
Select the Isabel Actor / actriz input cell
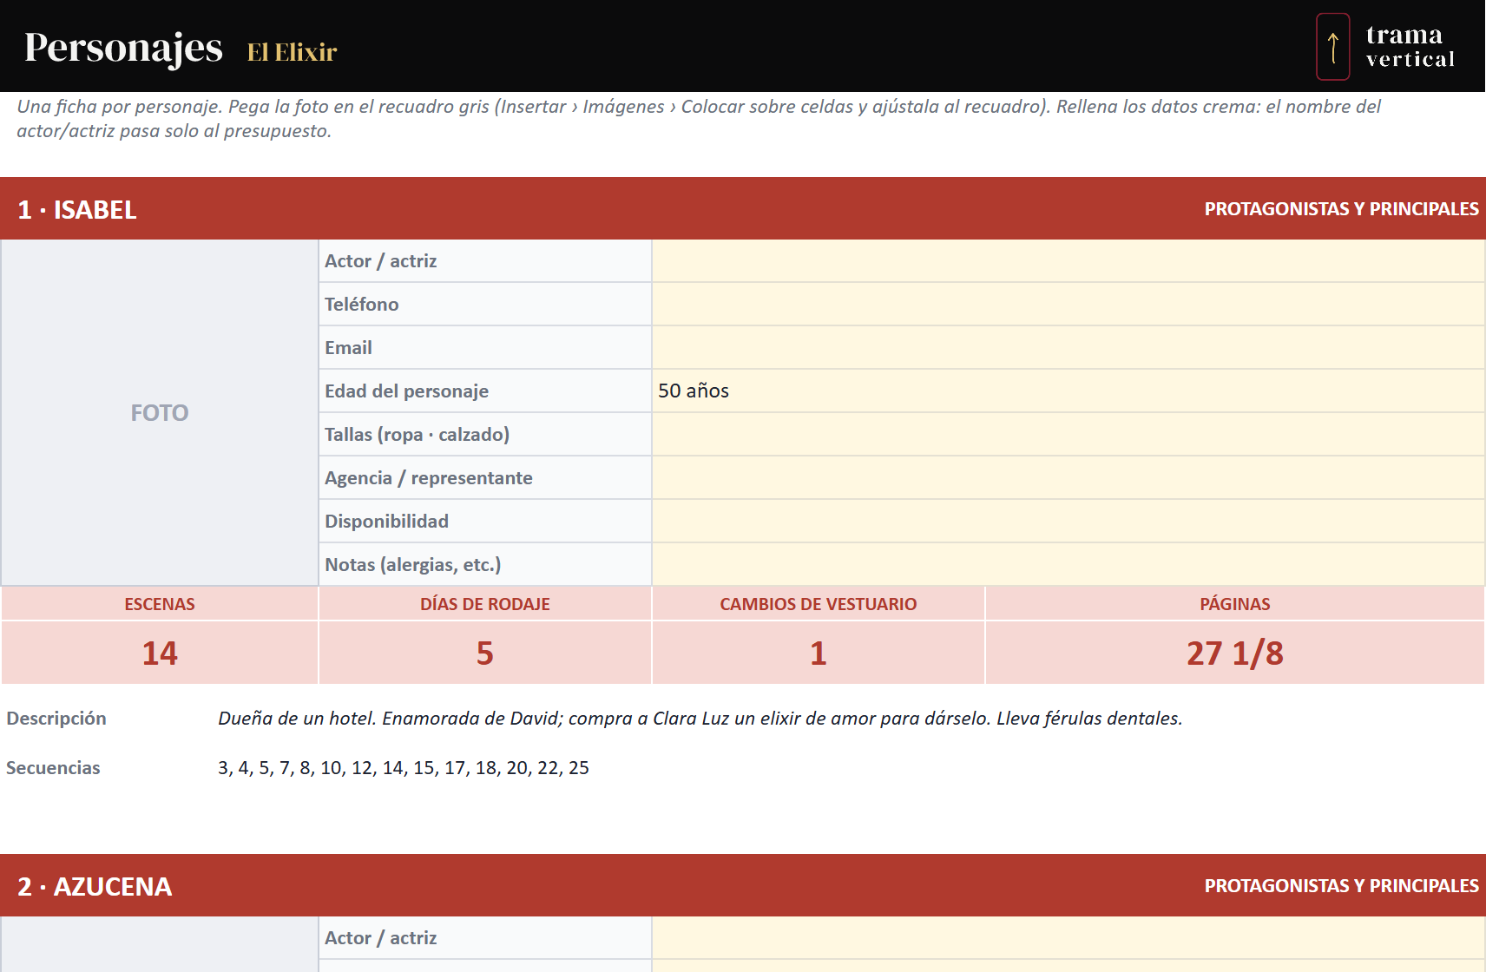tap(1068, 261)
